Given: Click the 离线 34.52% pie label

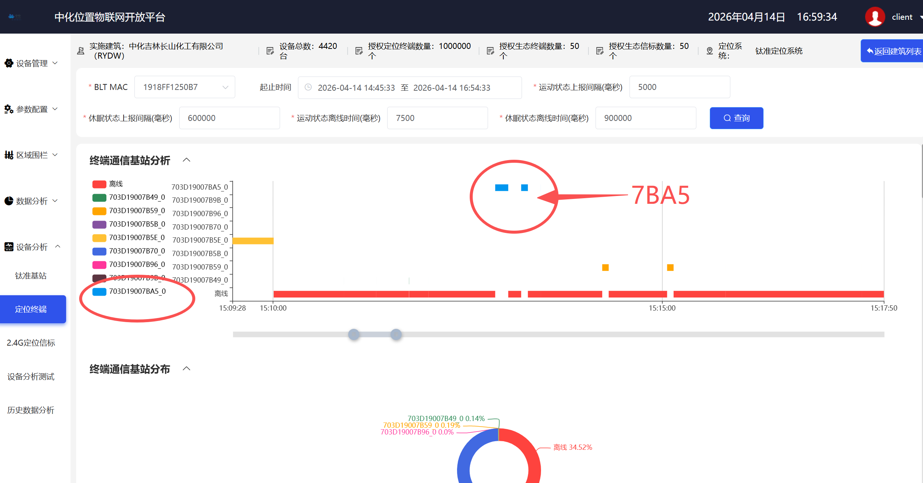Looking at the screenshot, I should 573,447.
